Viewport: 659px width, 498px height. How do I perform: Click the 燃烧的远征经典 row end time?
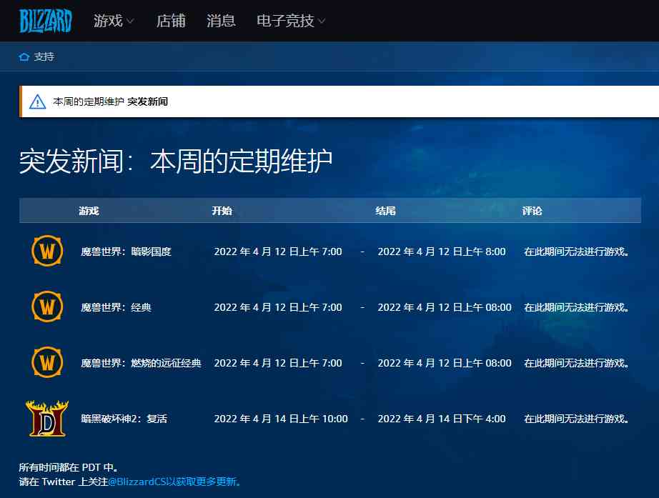pyautogui.click(x=445, y=363)
